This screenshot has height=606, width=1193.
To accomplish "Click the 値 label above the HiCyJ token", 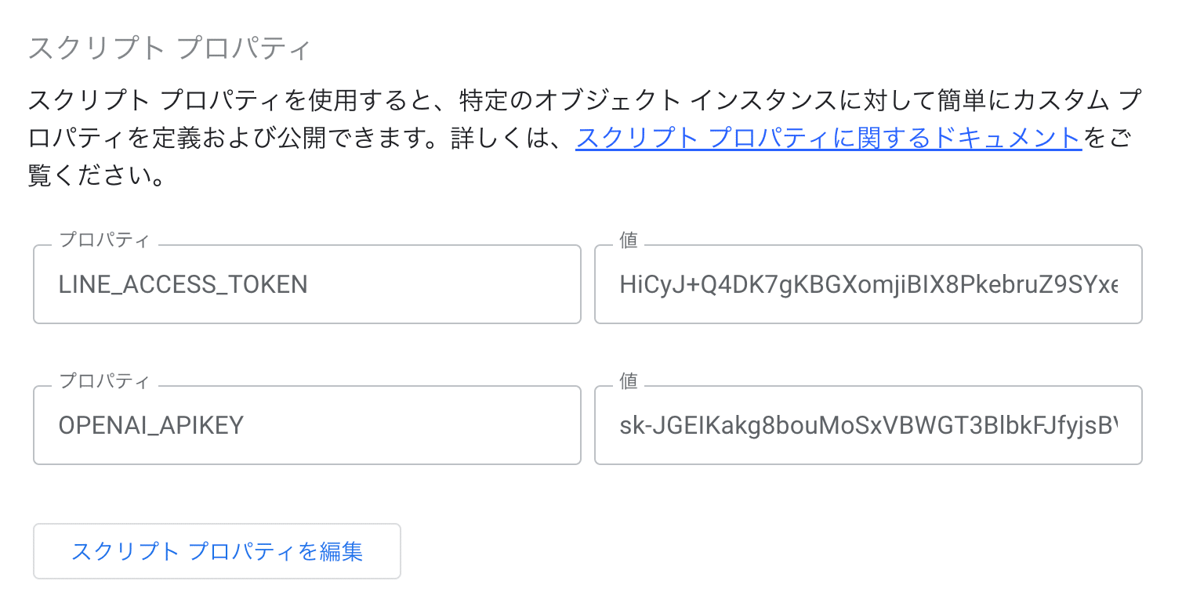I will pos(628,240).
